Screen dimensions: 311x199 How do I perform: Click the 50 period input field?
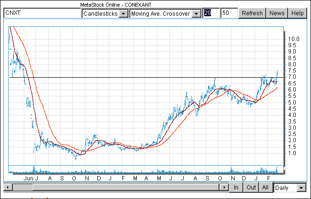click(229, 13)
